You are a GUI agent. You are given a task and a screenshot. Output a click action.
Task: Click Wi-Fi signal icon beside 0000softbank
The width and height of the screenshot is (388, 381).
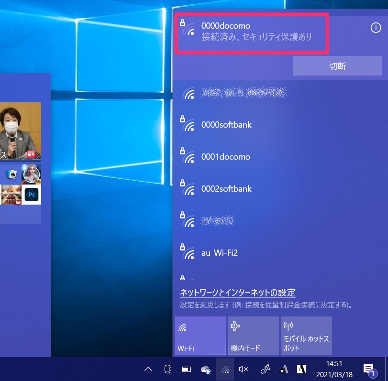(x=188, y=126)
